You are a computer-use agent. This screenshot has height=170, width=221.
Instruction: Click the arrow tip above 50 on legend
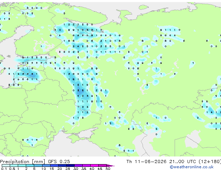[110, 166]
